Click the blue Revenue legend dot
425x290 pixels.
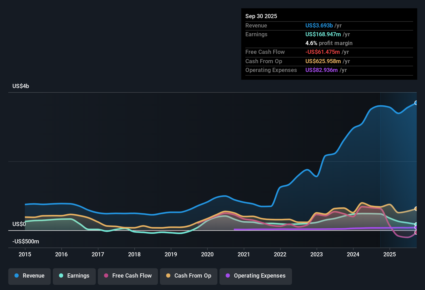tap(16, 276)
